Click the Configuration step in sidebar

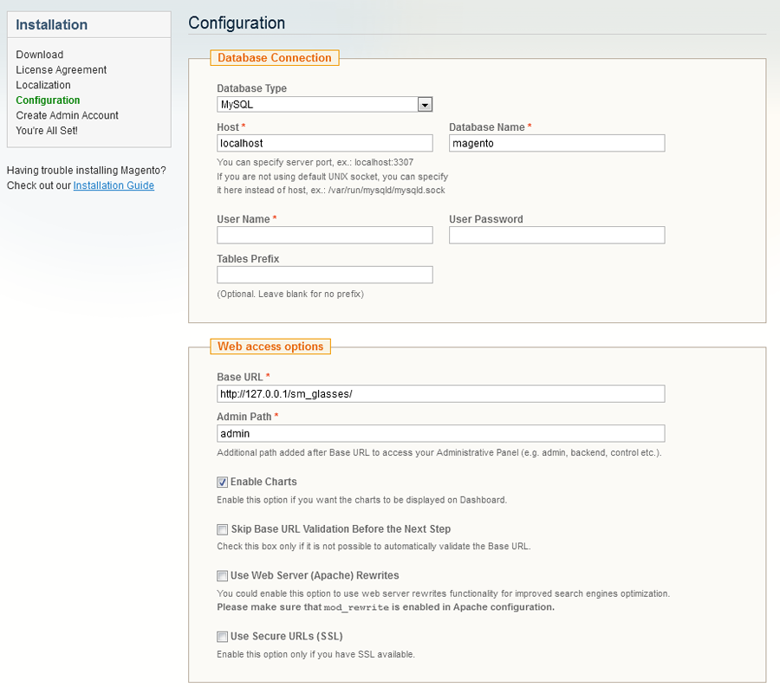click(48, 100)
